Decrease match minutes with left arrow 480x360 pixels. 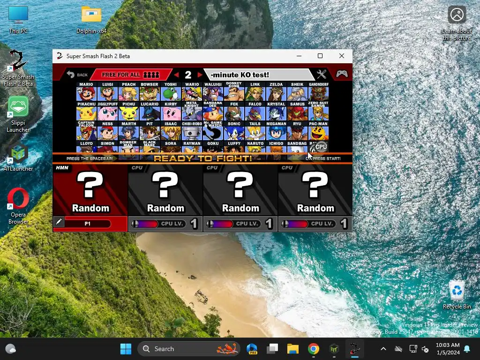click(176, 75)
